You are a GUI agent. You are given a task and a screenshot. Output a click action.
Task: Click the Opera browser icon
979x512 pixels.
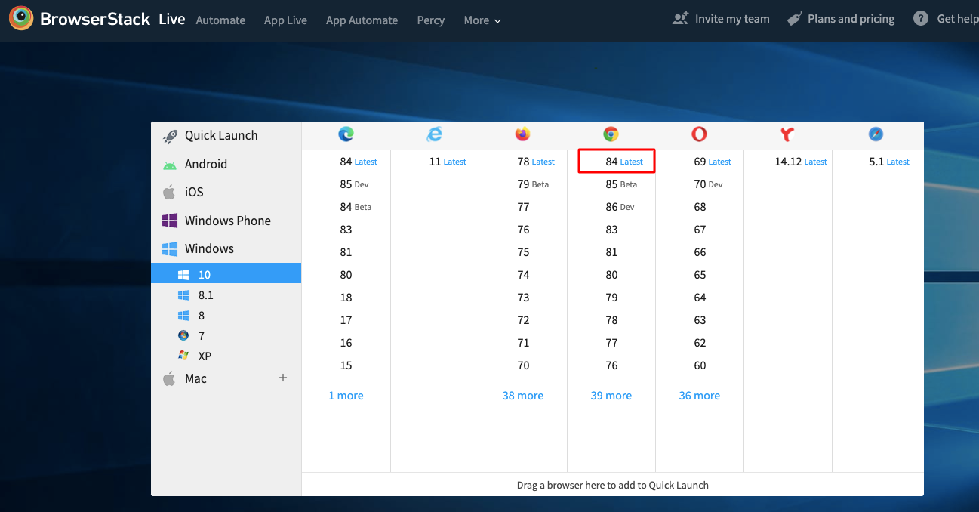pyautogui.click(x=699, y=134)
